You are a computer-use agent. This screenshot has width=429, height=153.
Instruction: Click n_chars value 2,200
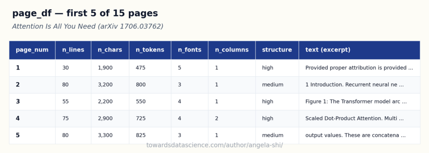tap(105, 101)
